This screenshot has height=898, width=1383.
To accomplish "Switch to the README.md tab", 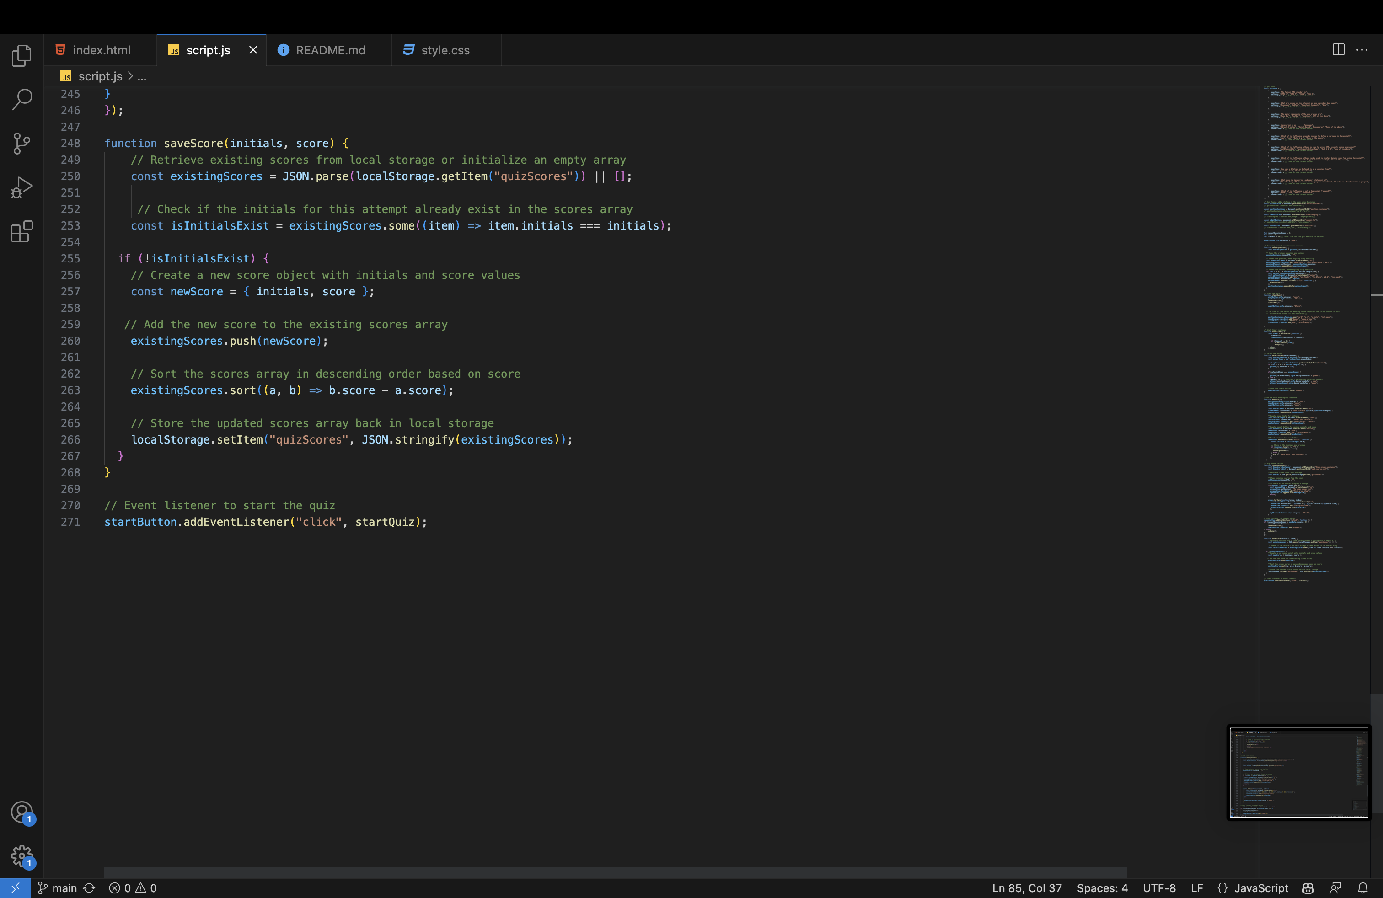I will (x=328, y=50).
